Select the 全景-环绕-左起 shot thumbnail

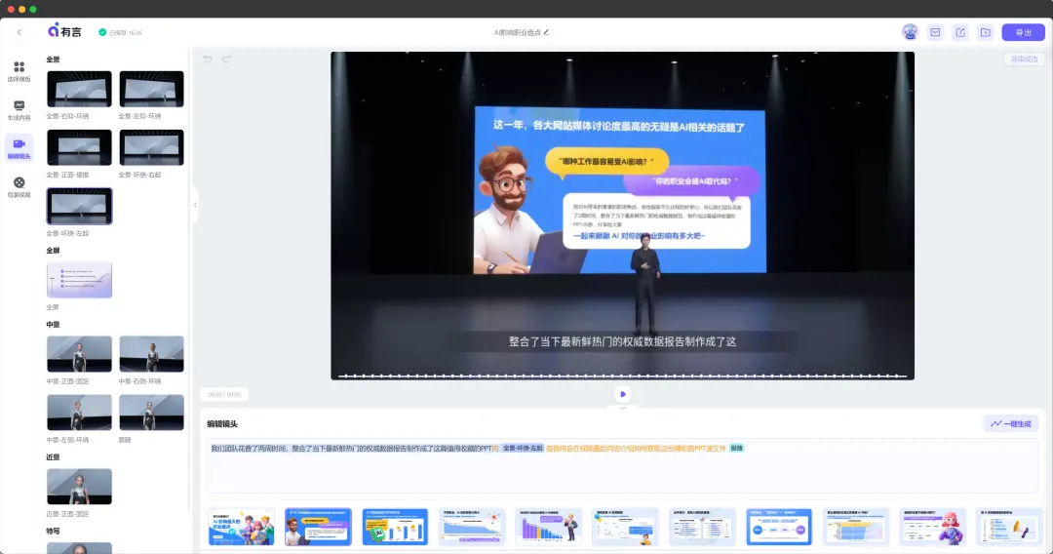[79, 206]
